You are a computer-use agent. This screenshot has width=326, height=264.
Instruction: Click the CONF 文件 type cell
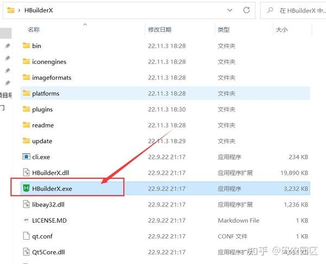pos(233,236)
